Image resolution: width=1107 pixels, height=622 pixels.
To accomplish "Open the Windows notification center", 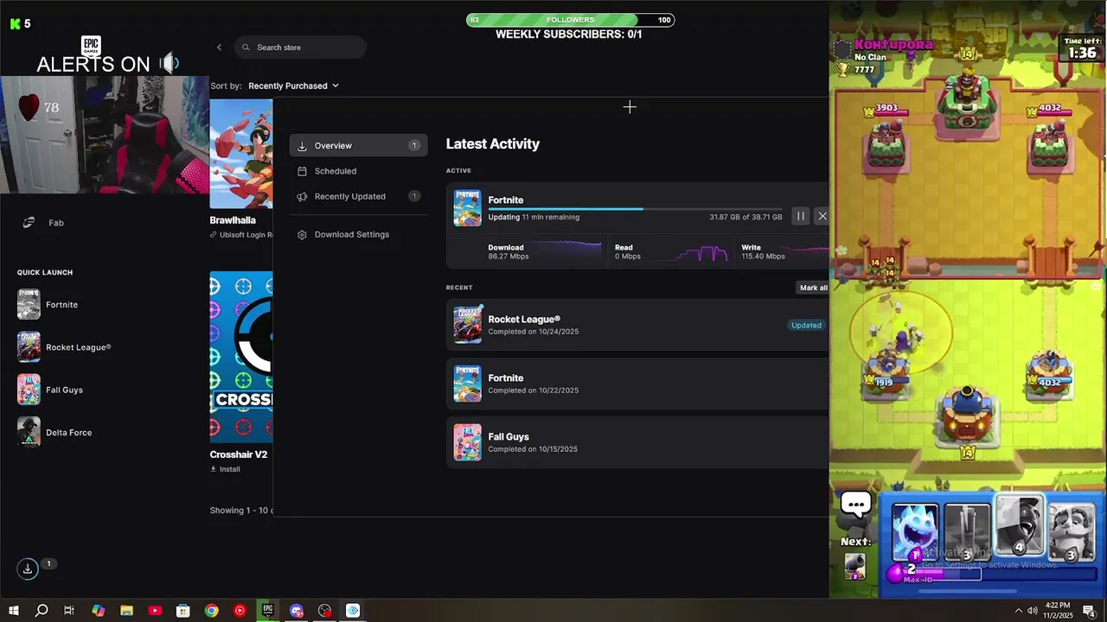I will [1089, 611].
